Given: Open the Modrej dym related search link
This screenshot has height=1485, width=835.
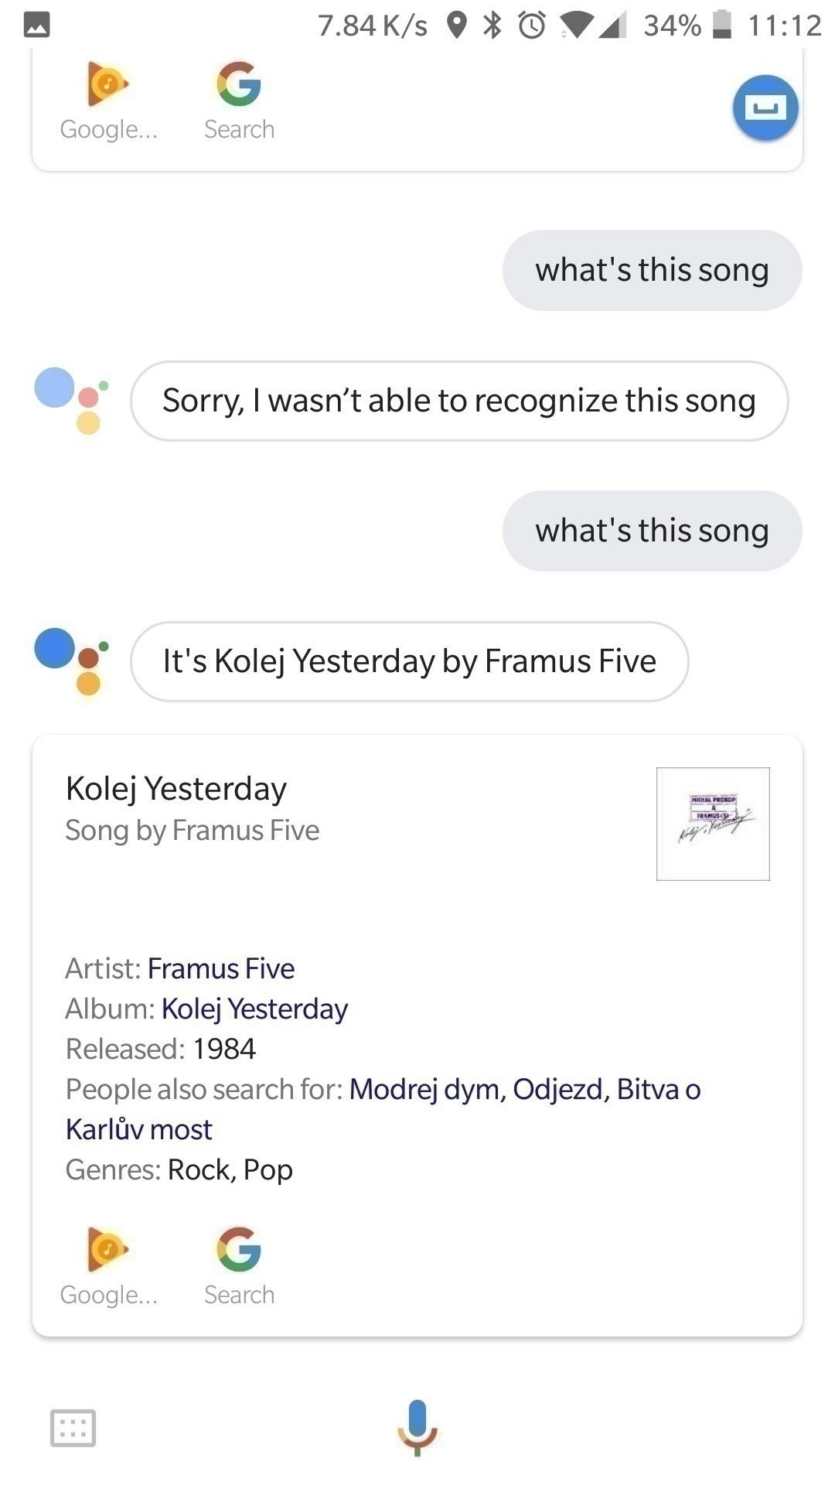Looking at the screenshot, I should pos(424,1089).
